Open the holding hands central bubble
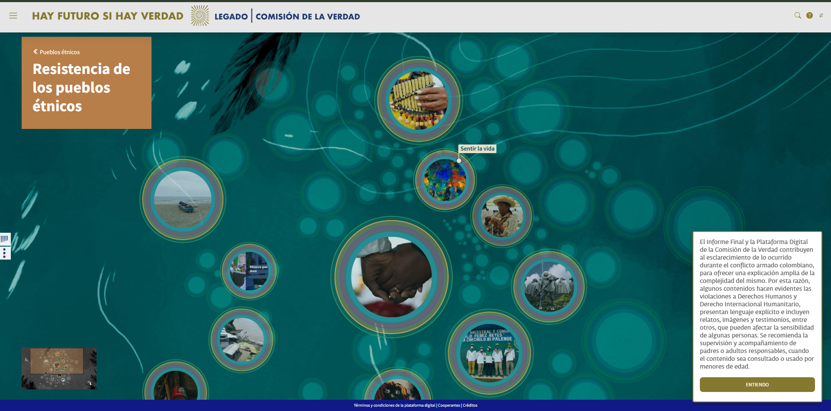Image resolution: width=831 pixels, height=411 pixels. (392, 277)
